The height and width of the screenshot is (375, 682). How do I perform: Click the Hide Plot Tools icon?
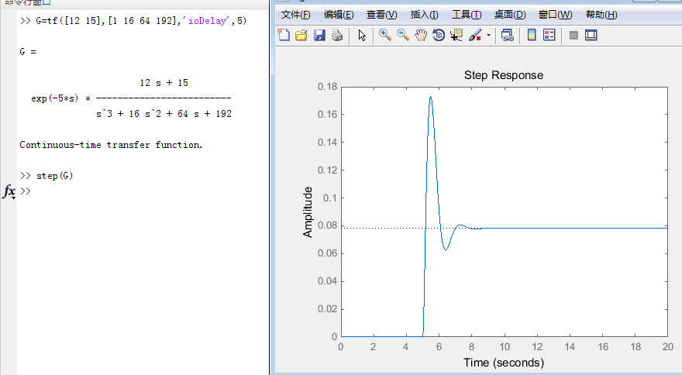[573, 35]
